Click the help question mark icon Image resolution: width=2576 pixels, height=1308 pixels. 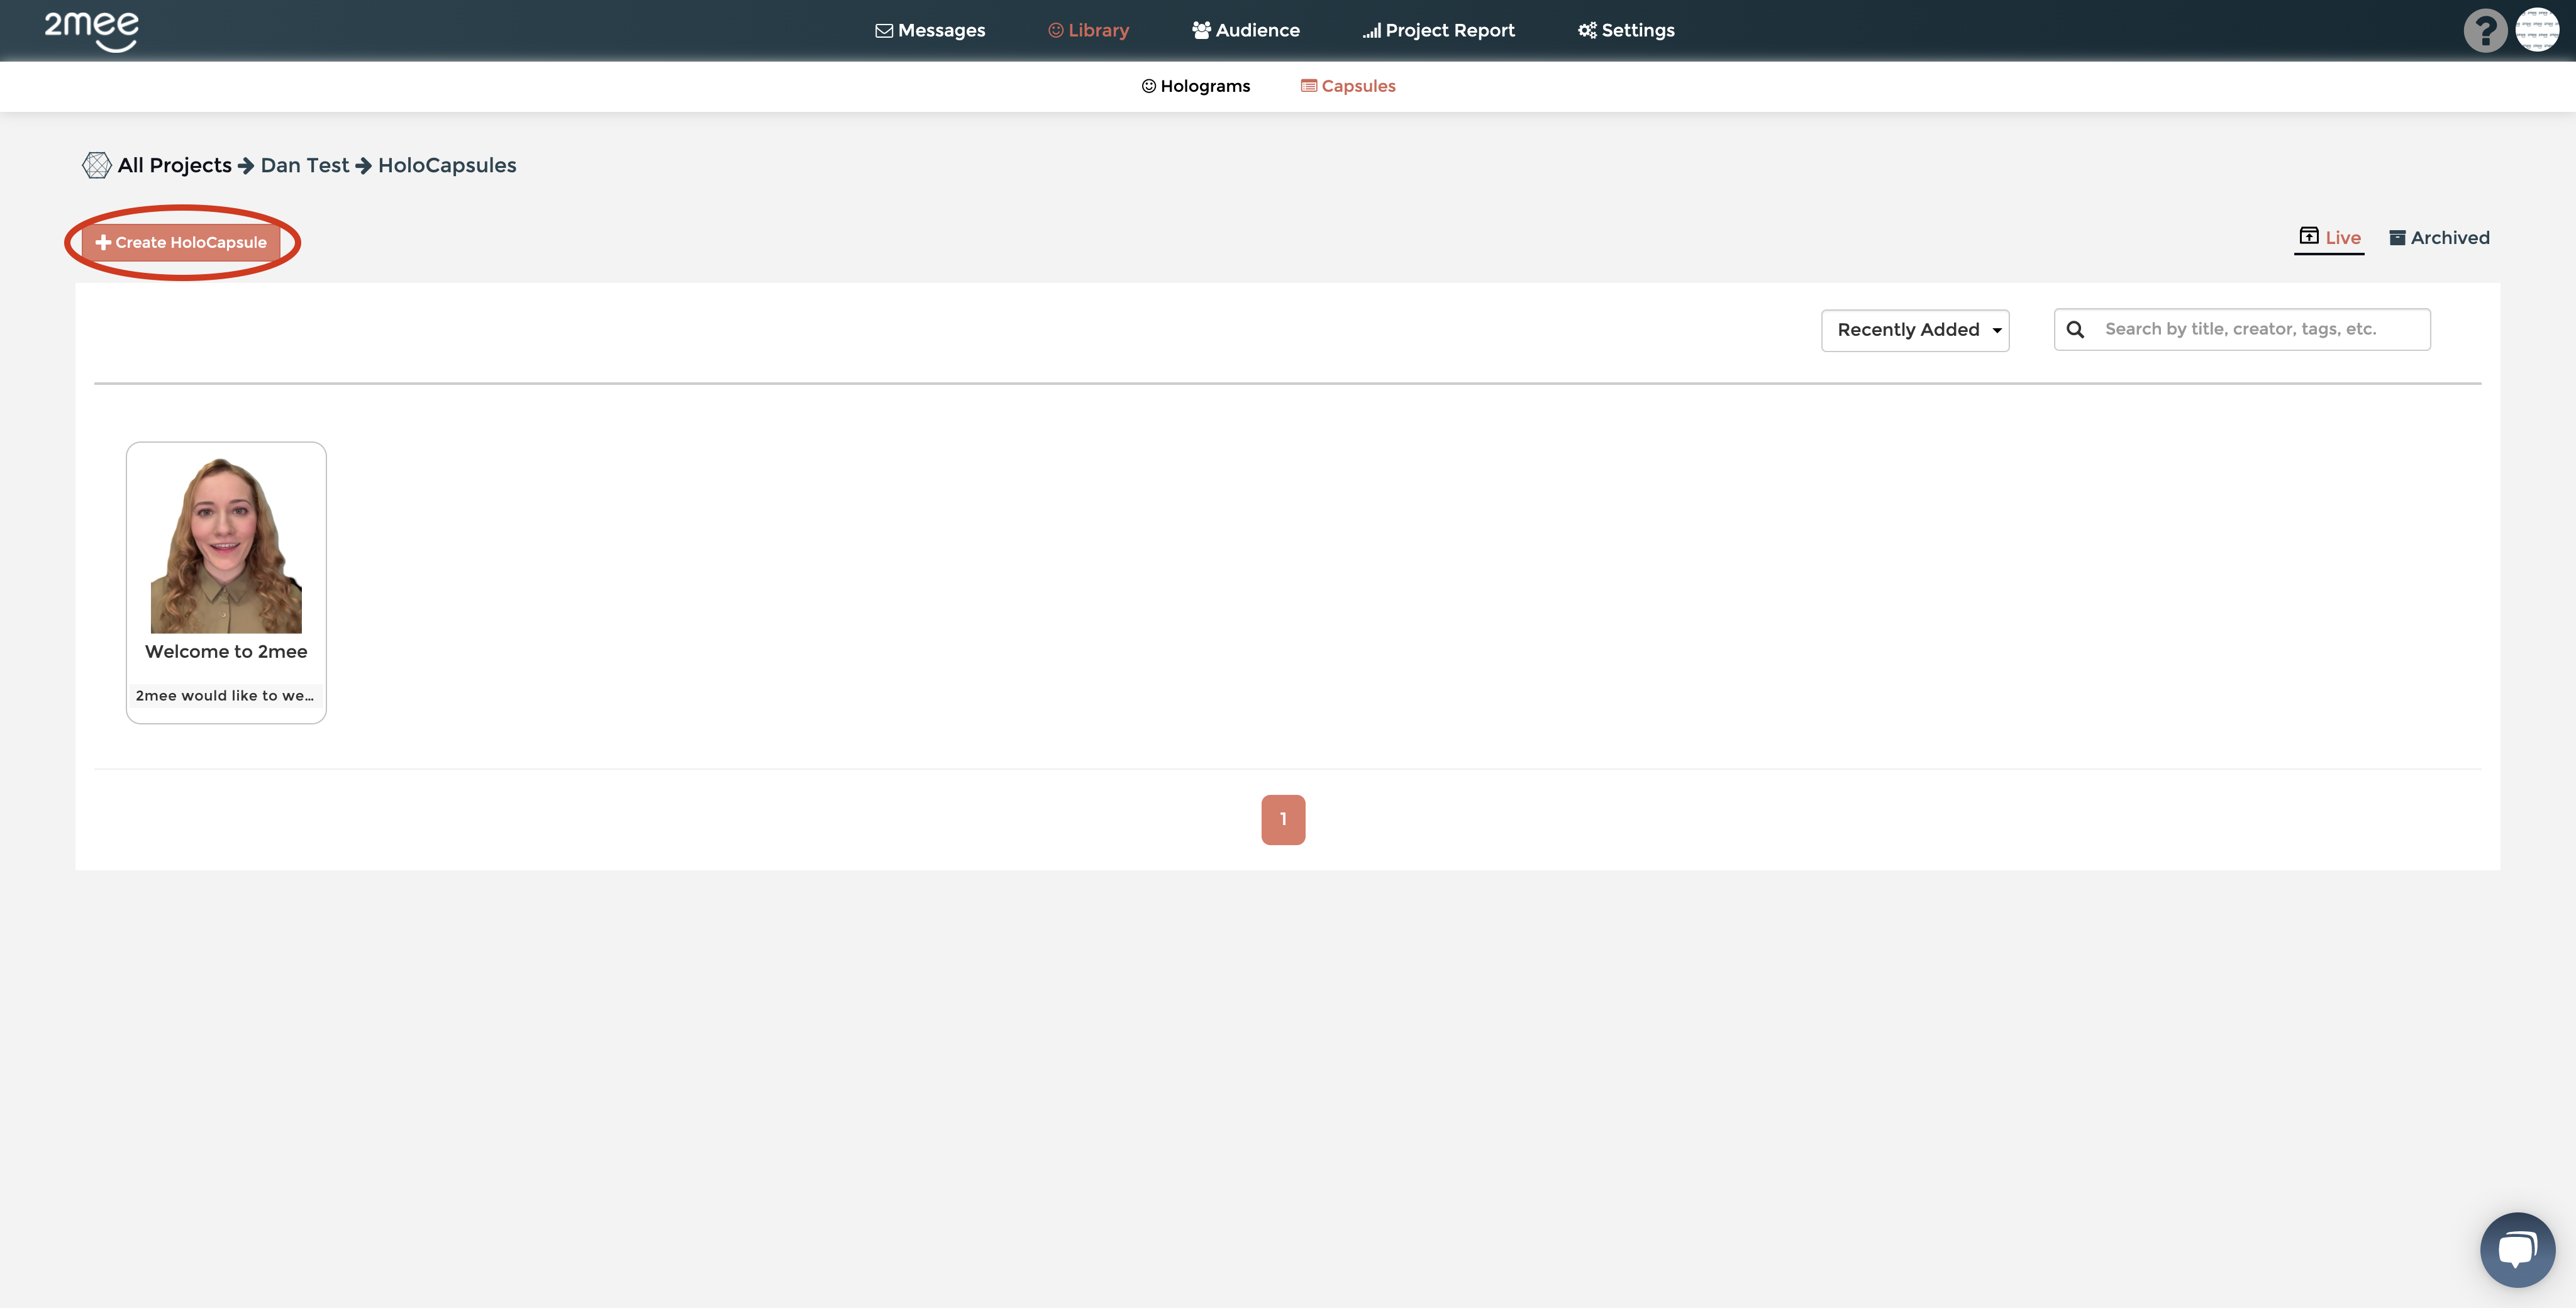[x=2484, y=30]
